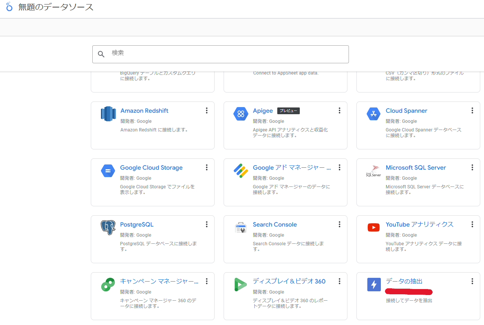Click the Search Console icon

pos(240,228)
